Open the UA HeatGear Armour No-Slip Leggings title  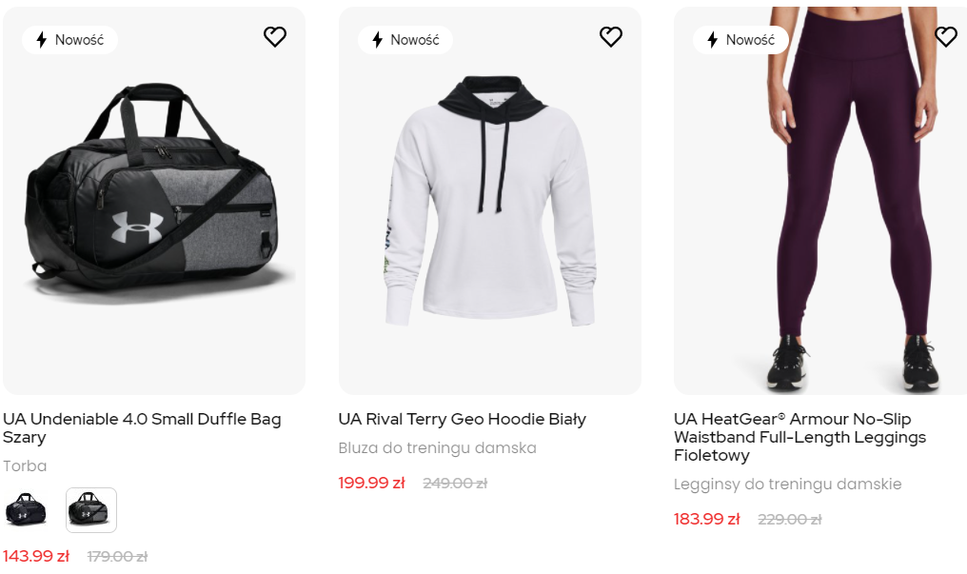[799, 437]
